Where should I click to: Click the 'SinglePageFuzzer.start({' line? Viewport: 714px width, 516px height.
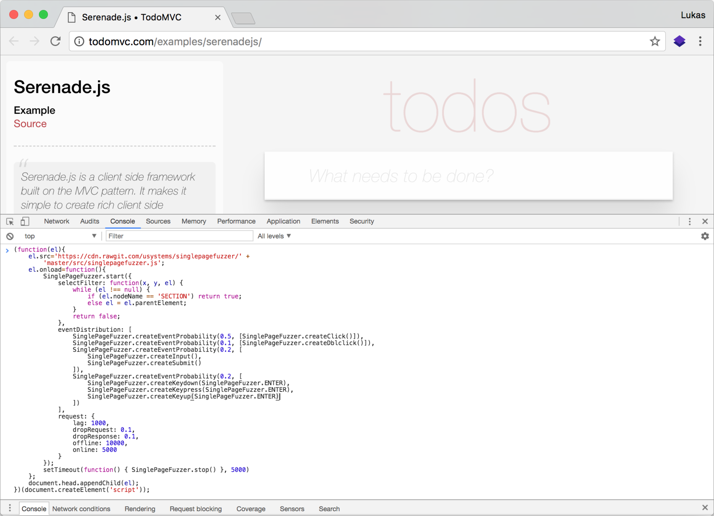click(87, 276)
